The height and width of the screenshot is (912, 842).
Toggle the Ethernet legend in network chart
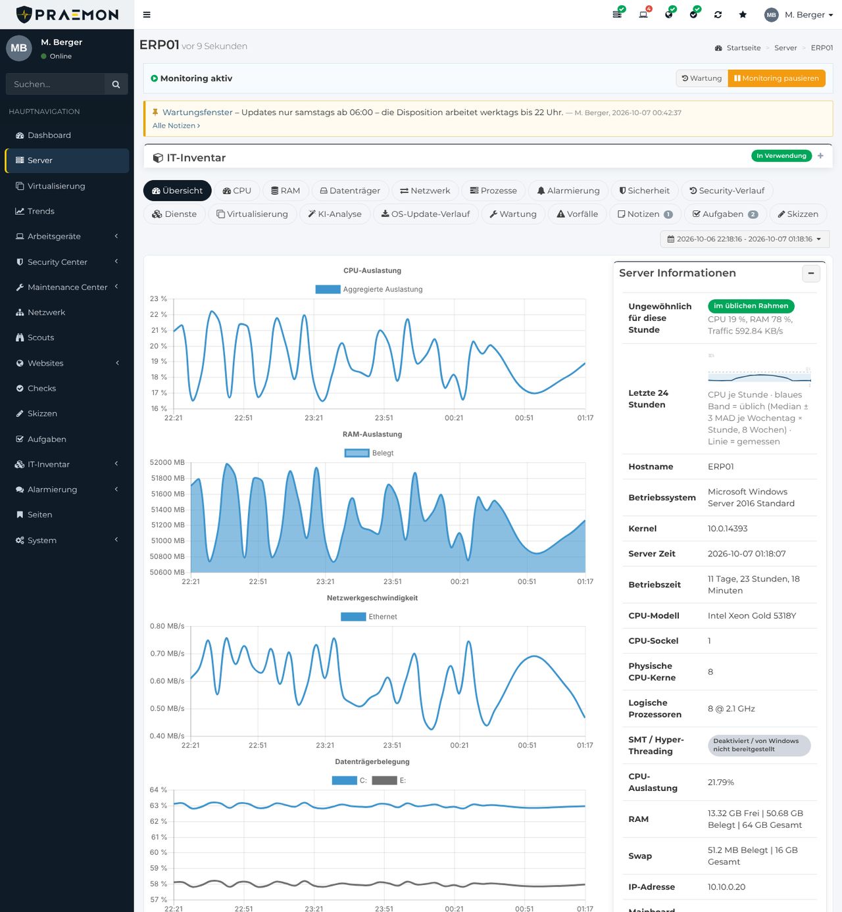tap(369, 617)
